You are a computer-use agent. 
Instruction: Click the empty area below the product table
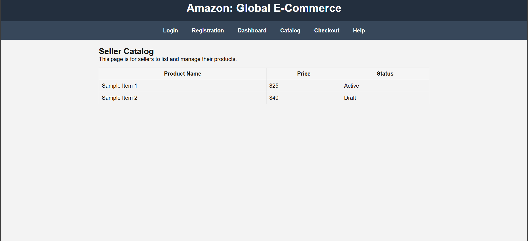point(264,165)
